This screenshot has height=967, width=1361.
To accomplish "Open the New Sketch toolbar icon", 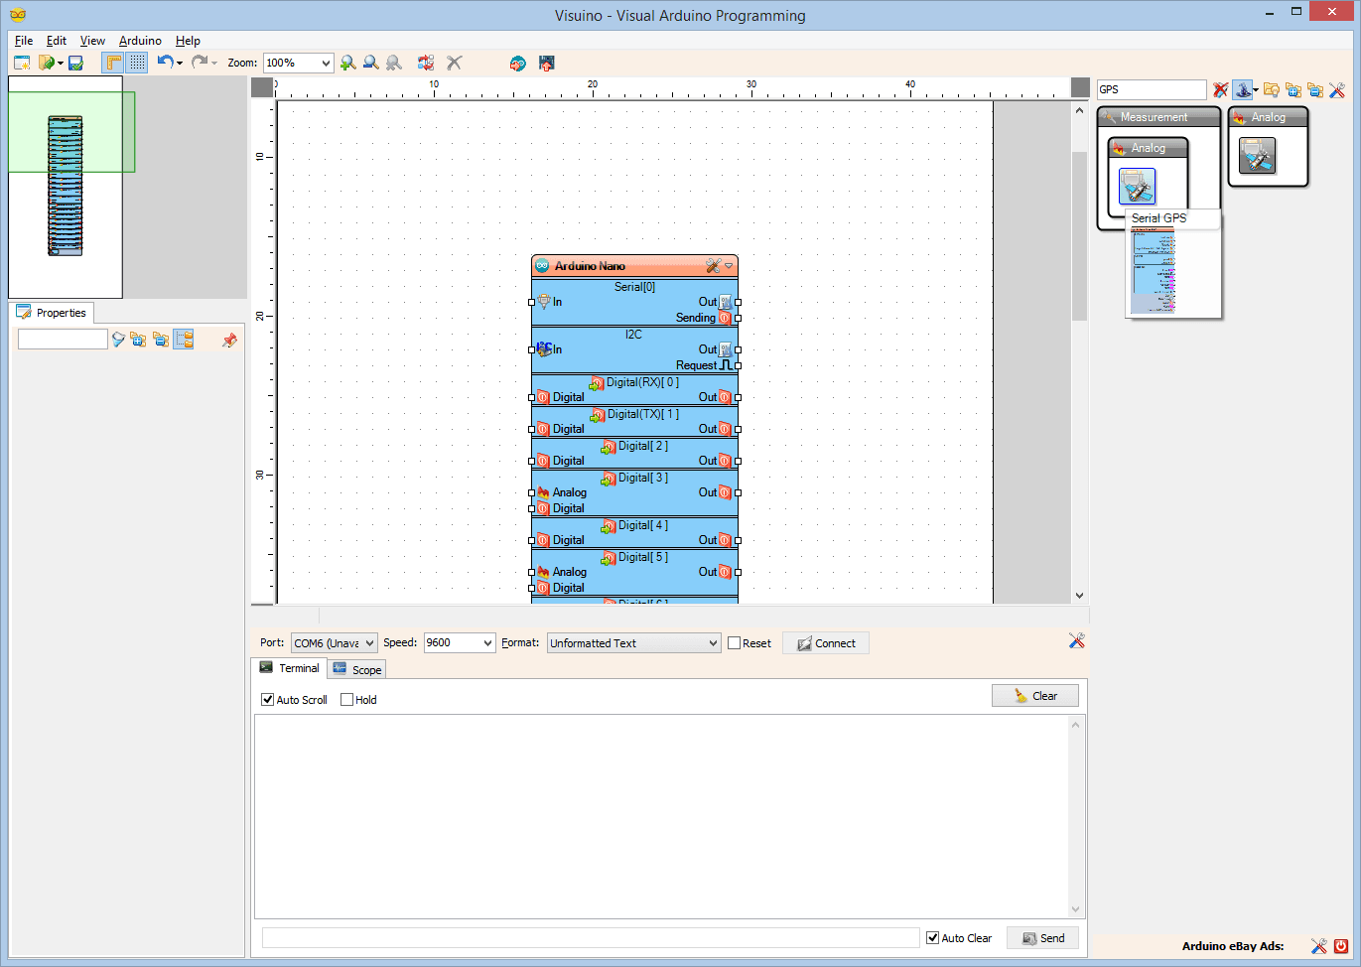I will pos(21,62).
